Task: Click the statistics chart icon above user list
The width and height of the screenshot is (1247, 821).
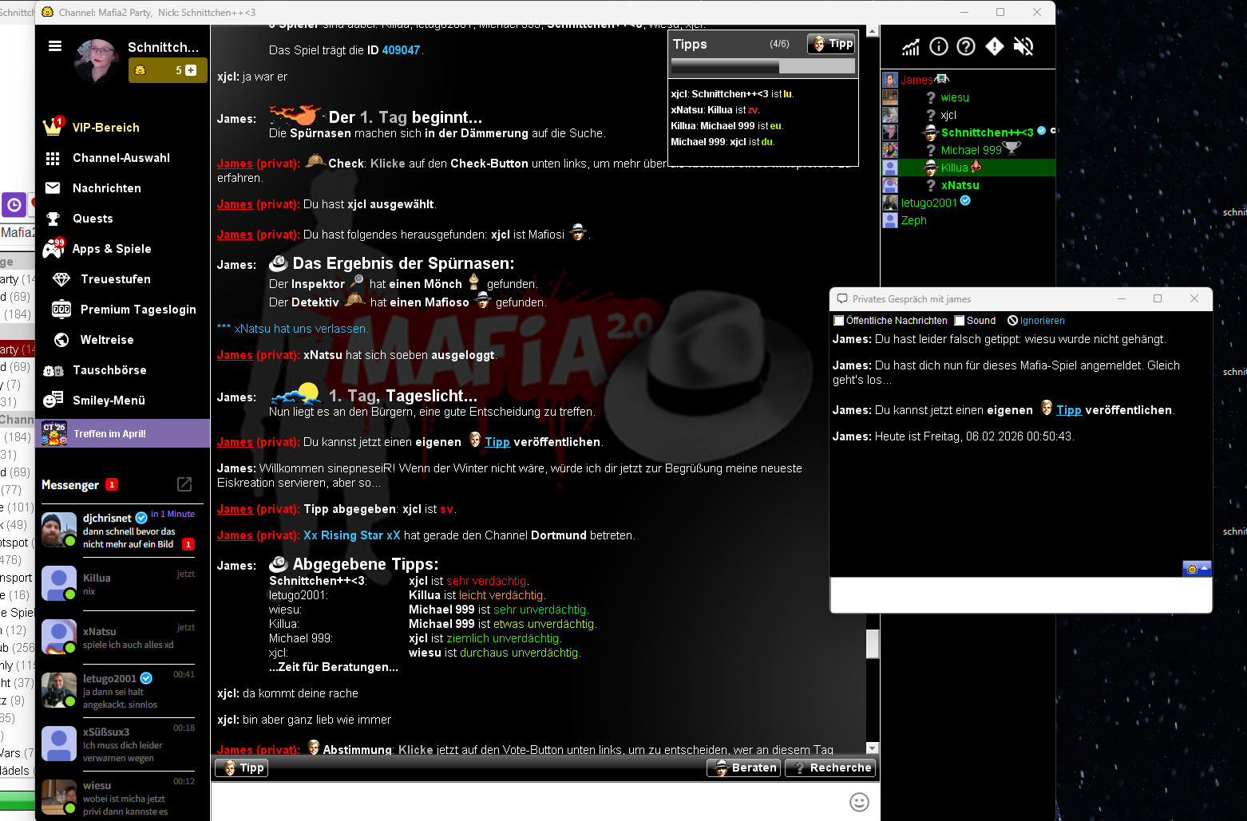Action: pyautogui.click(x=911, y=47)
